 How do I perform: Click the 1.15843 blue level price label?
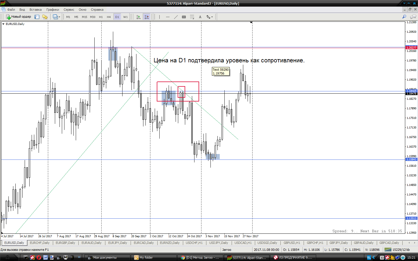coord(411,159)
